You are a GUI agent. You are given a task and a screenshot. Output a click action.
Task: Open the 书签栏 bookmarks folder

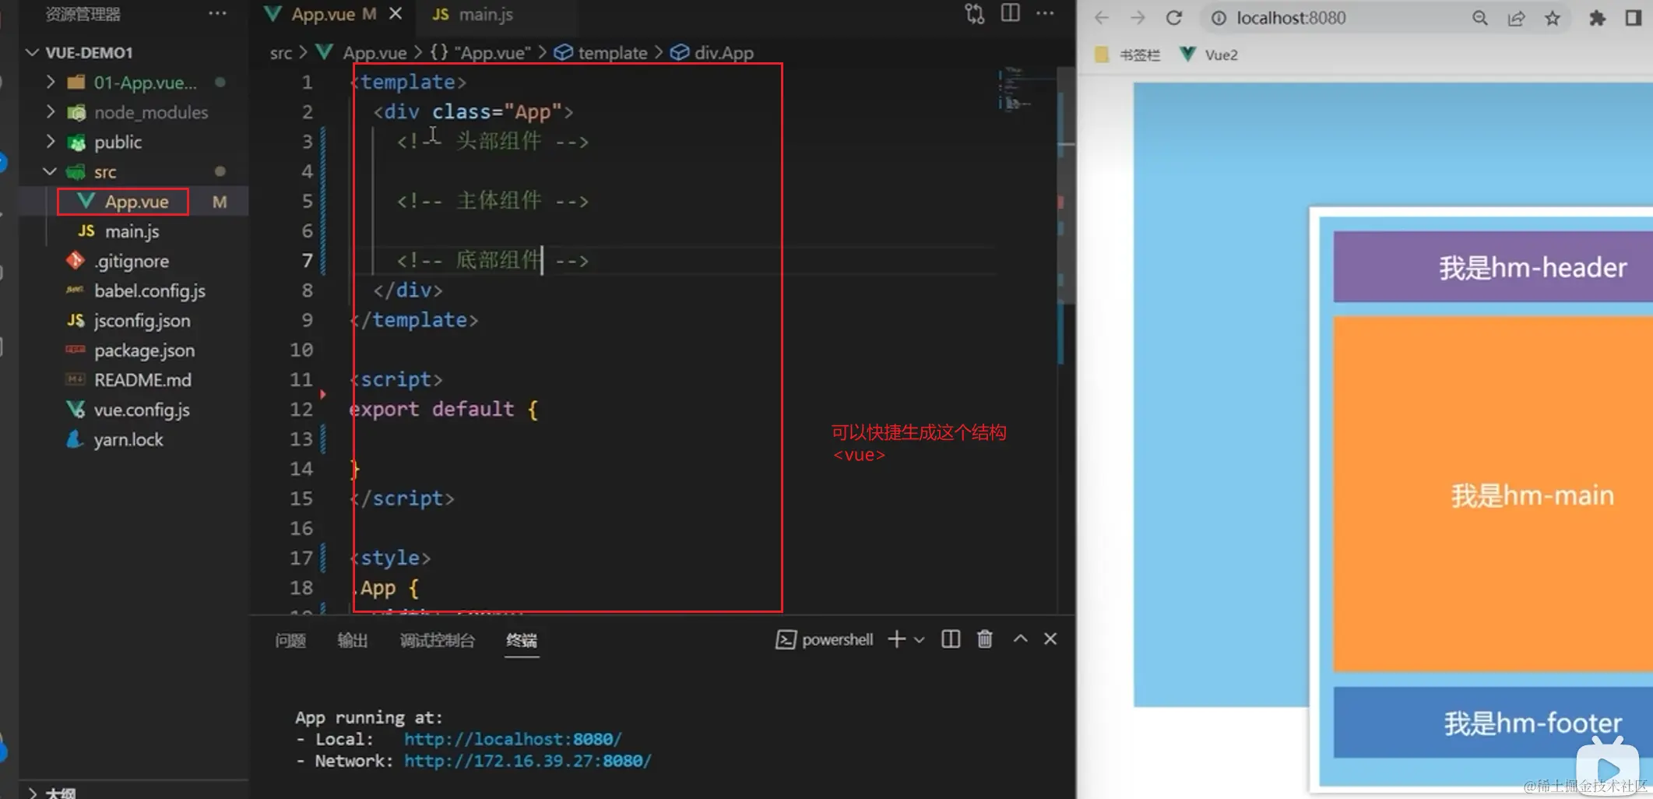tap(1127, 55)
